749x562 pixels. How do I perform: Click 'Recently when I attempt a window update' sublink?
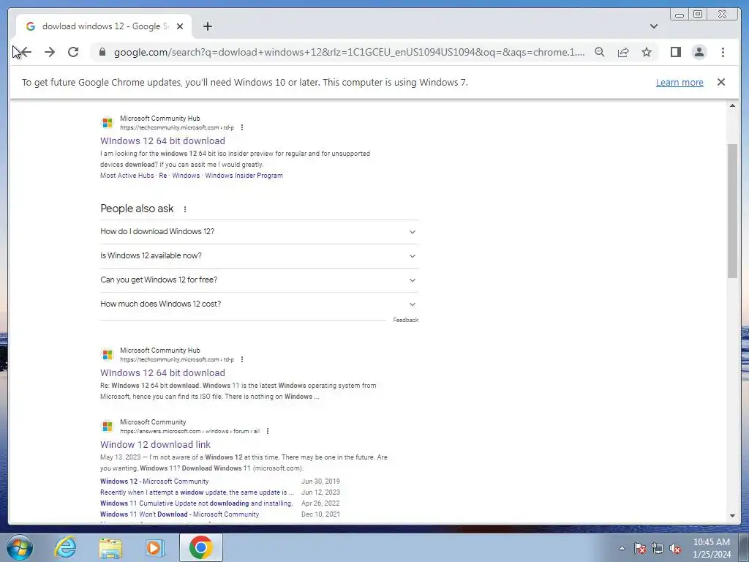click(197, 492)
